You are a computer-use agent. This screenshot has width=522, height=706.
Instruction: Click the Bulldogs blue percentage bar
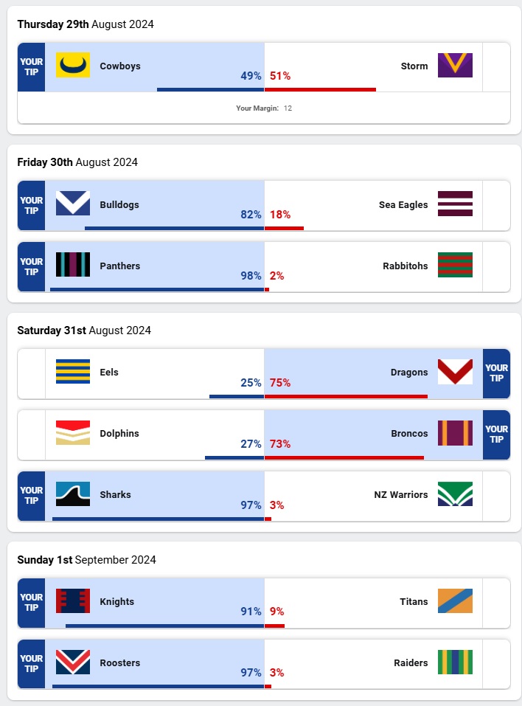click(x=174, y=228)
